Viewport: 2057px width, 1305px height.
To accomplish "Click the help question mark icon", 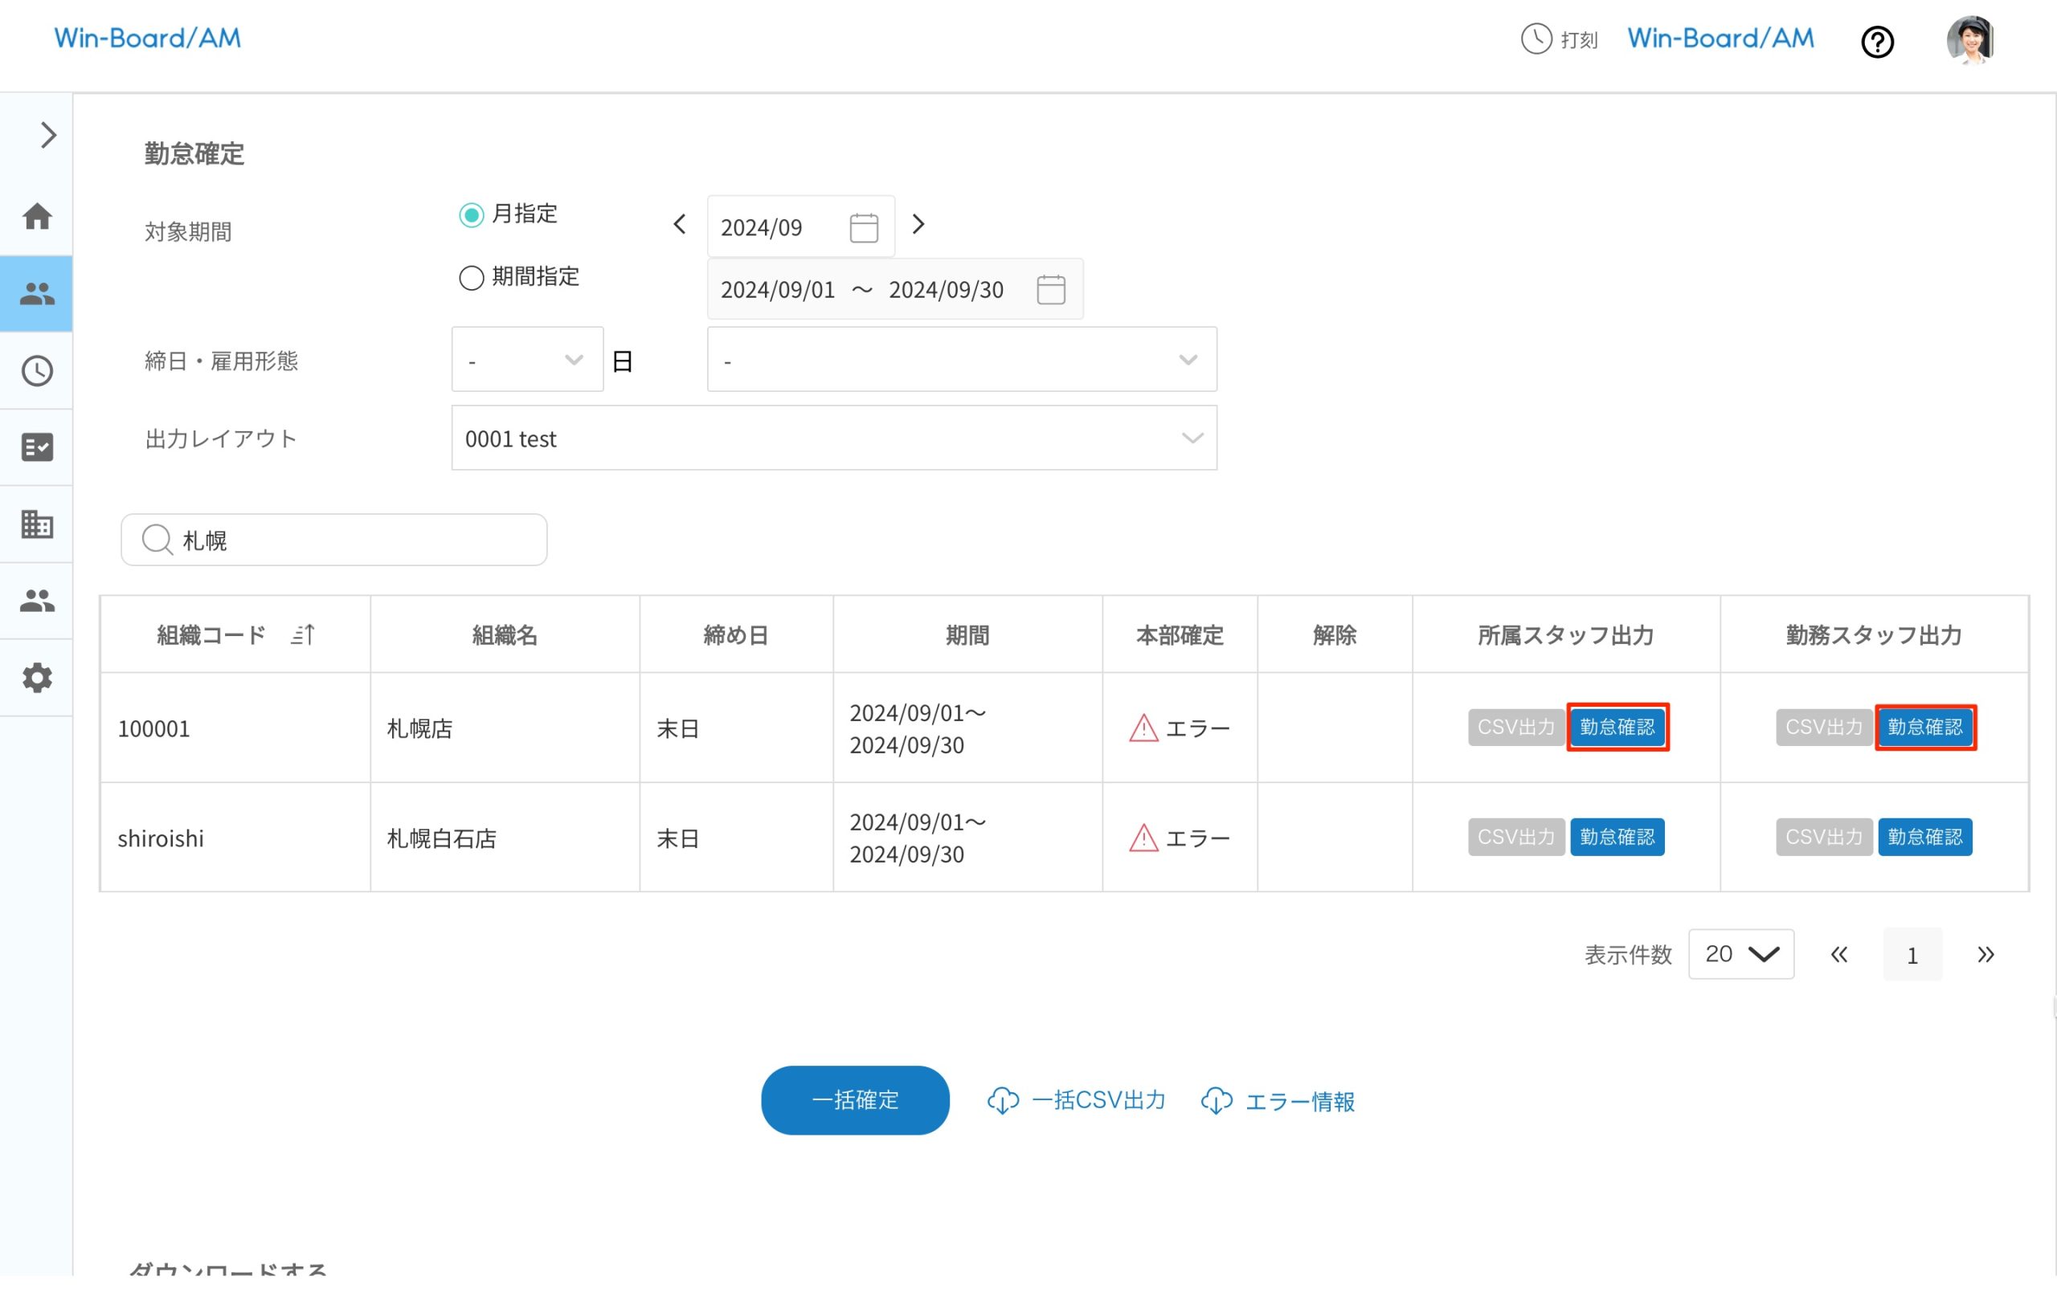I will click(x=1877, y=42).
